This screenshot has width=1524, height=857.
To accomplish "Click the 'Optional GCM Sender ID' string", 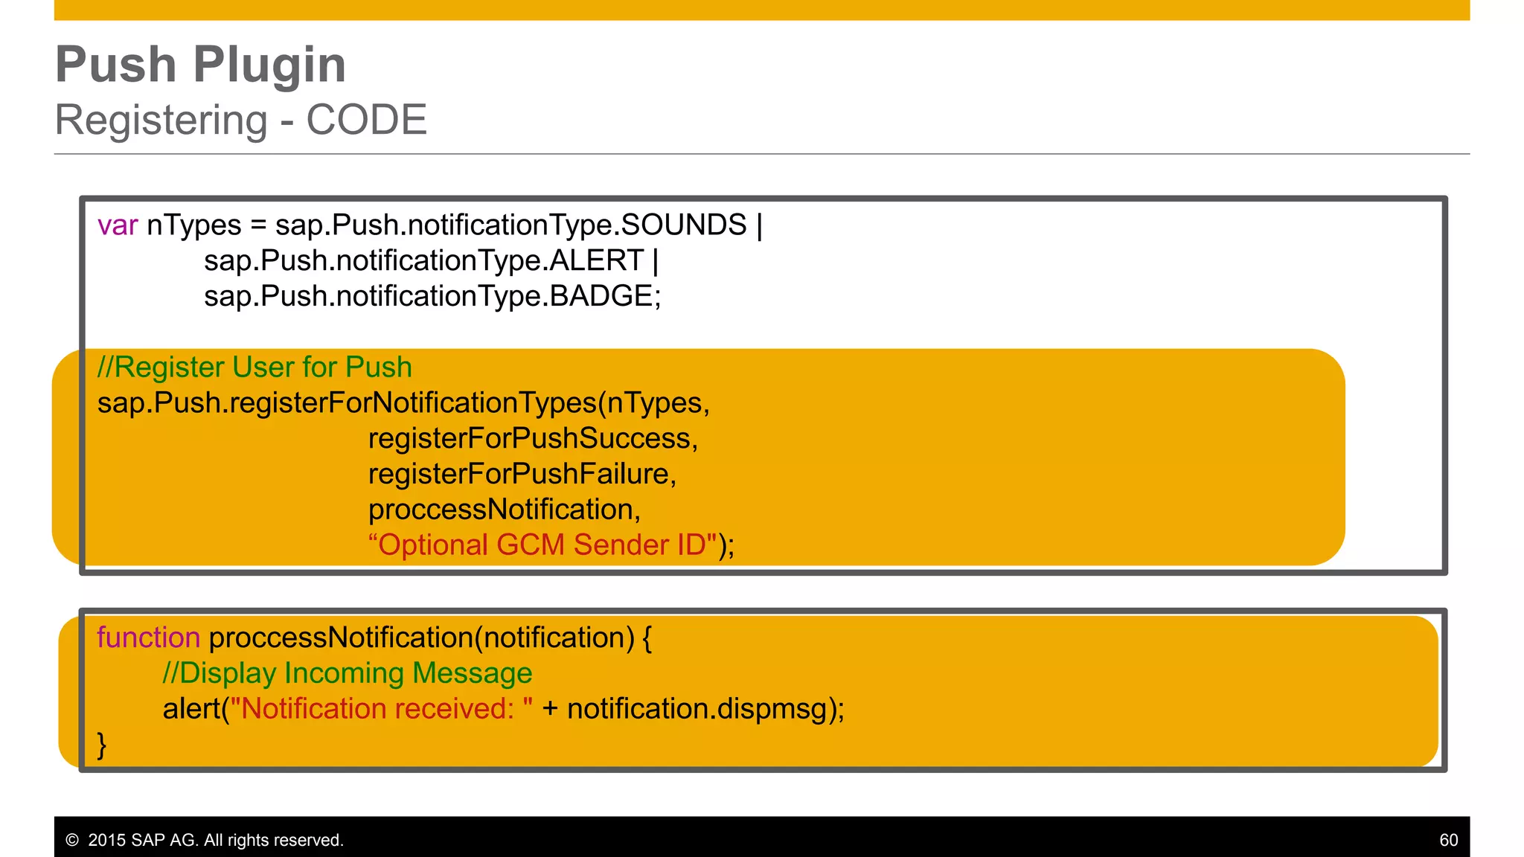I will (x=543, y=545).
